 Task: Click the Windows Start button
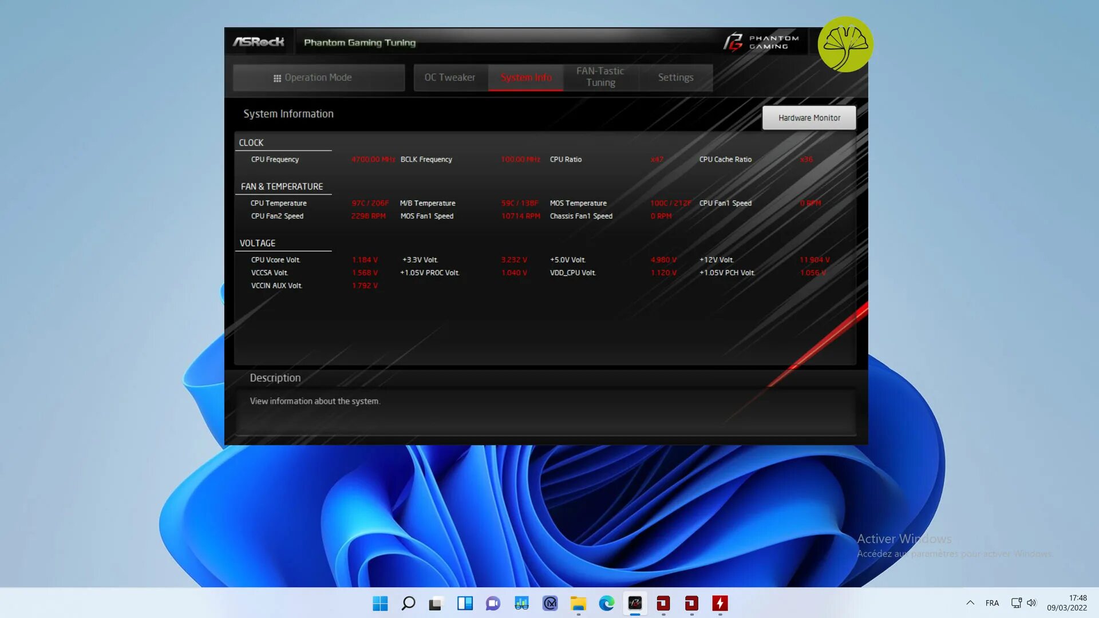pos(379,603)
